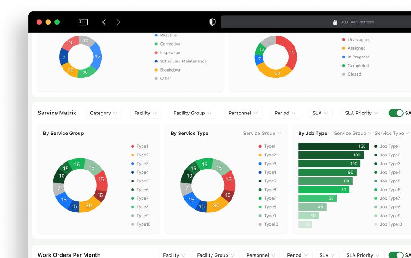Click the In Progress legend entry

click(x=356, y=57)
